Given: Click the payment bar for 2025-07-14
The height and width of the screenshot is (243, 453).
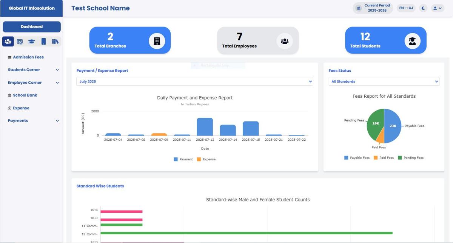Looking at the screenshot, I should click(x=228, y=130).
